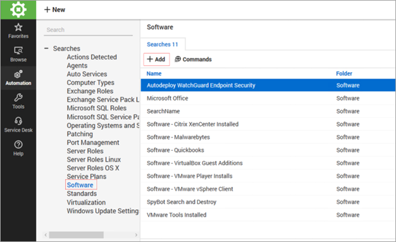Screen dimensions: 396x242
Task: Select SpyBot Search and Destroy row
Action: tap(268, 202)
